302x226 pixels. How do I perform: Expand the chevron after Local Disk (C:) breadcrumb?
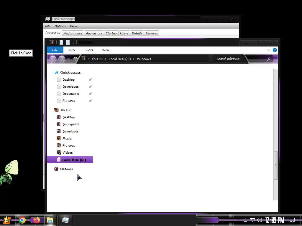134,59
